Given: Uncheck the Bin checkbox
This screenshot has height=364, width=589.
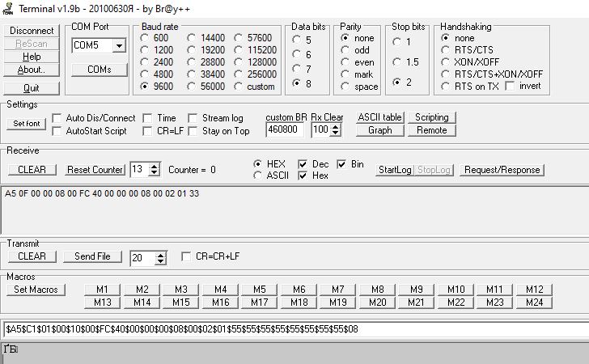Looking at the screenshot, I should pyautogui.click(x=341, y=164).
